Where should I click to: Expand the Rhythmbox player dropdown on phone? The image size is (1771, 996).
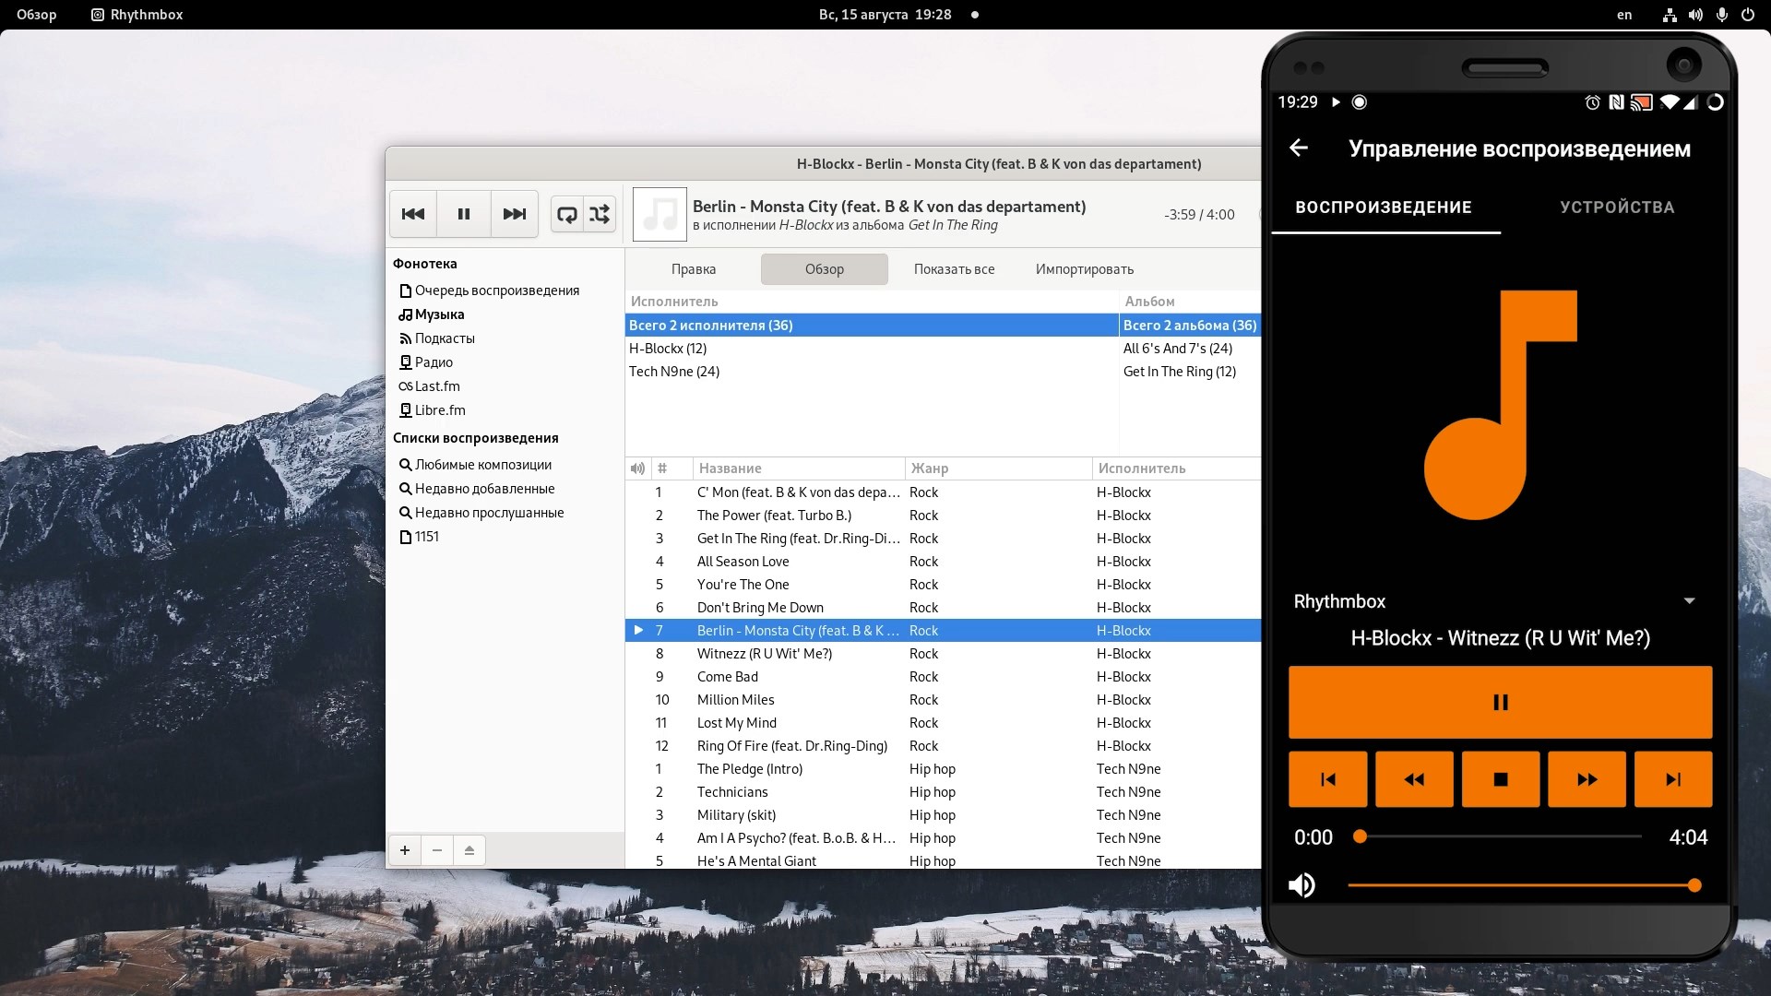click(1689, 601)
